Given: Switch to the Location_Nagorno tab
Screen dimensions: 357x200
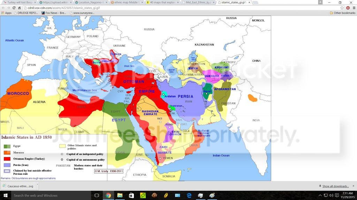Looking at the screenshot, I should [x=90, y=2].
